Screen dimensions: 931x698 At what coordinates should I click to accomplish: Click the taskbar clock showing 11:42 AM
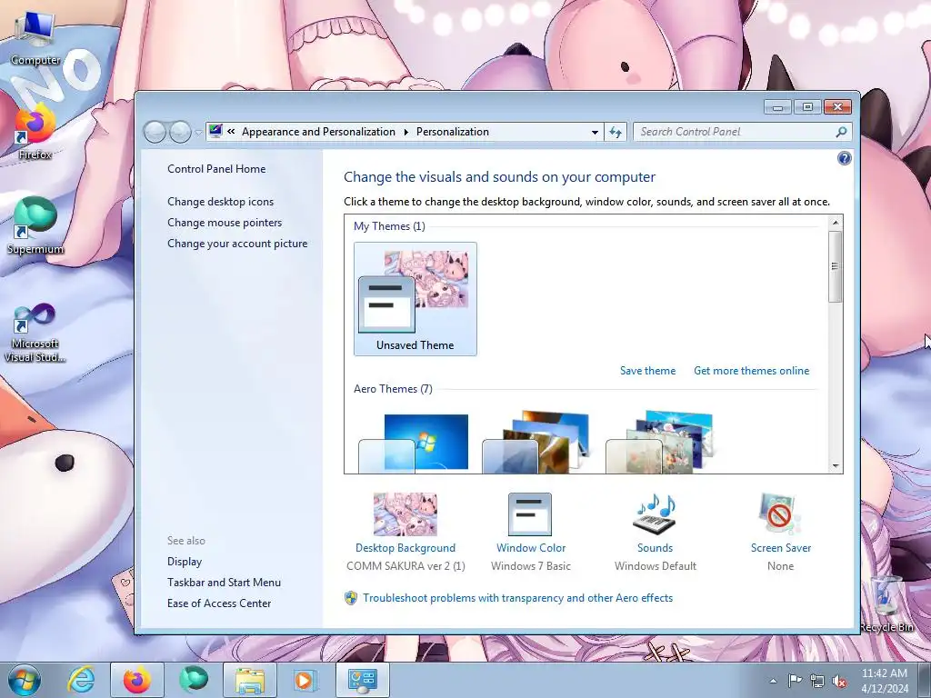[884, 681]
